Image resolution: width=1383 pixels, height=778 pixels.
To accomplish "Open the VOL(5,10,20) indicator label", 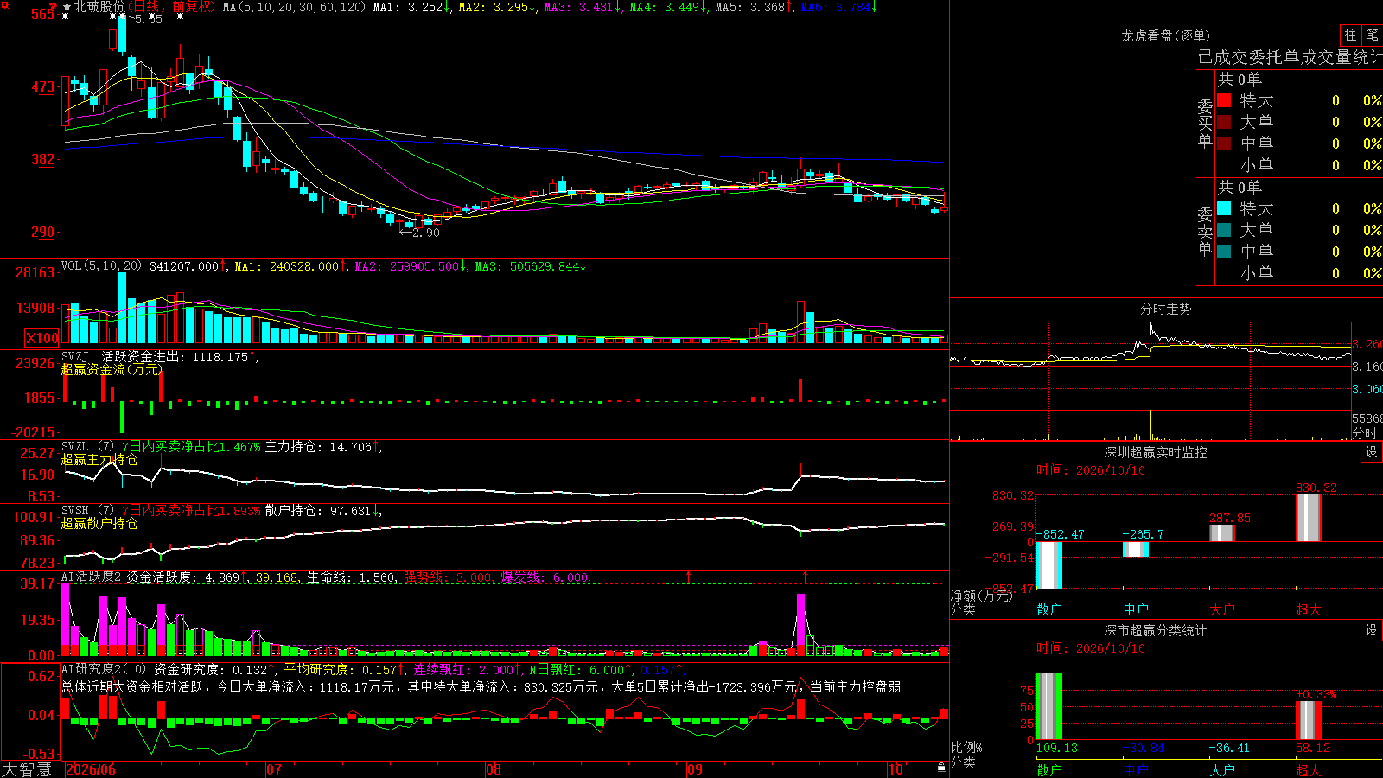I will 102,266.
